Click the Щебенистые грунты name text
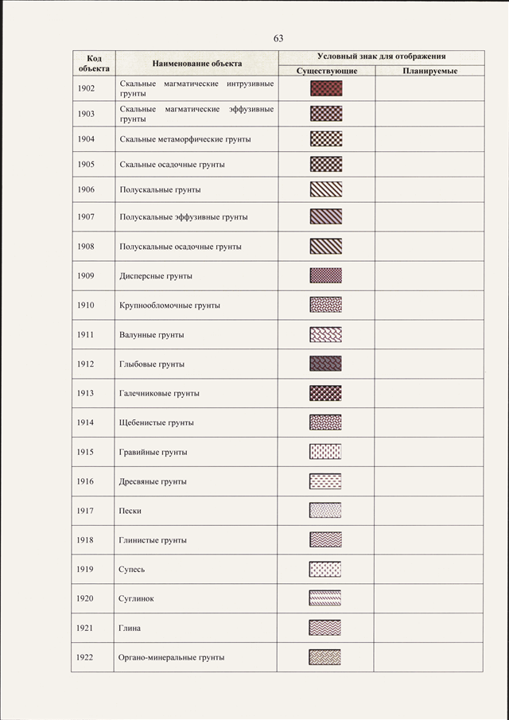This screenshot has width=509, height=720. coord(157,422)
